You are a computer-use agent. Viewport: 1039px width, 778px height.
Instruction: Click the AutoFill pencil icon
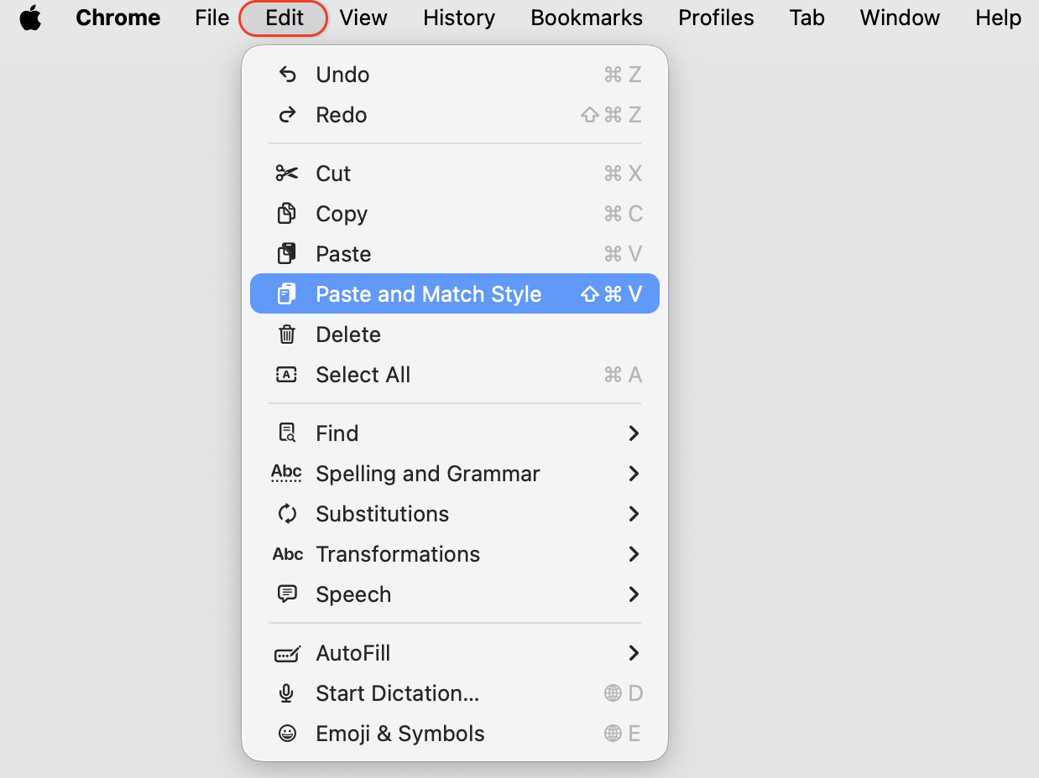point(288,653)
